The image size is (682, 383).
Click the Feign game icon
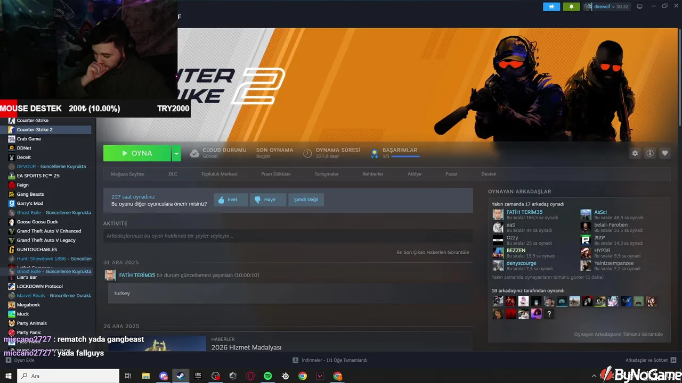point(12,185)
